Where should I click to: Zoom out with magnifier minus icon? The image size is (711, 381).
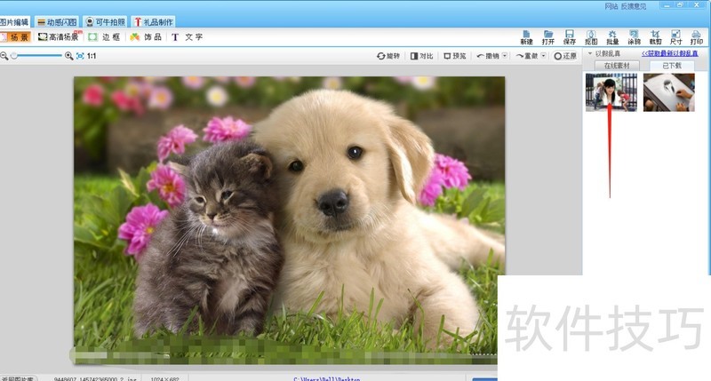click(4, 56)
